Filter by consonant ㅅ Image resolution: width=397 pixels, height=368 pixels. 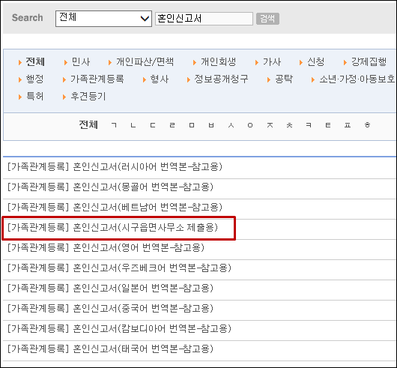[231, 125]
